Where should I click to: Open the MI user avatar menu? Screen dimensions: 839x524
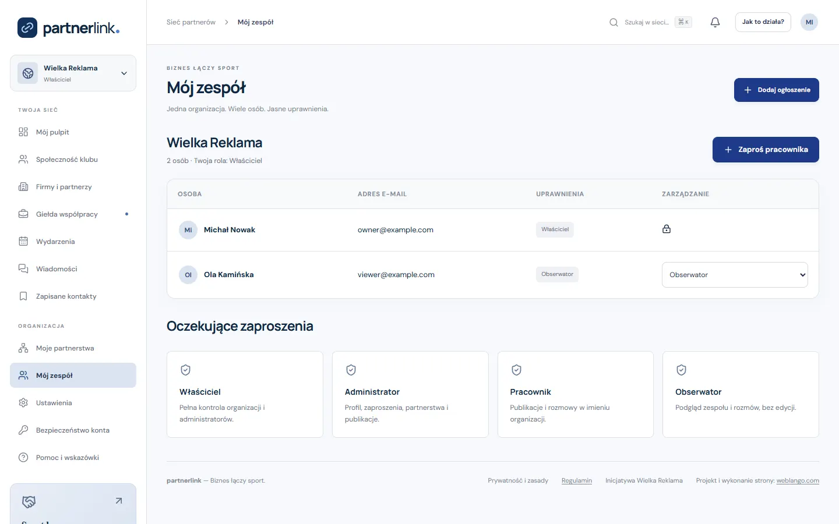click(809, 22)
